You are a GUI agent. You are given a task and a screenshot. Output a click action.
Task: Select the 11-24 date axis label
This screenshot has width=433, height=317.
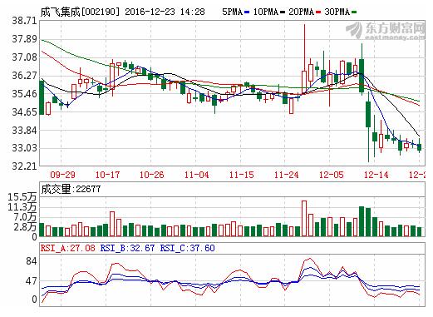coord(287,175)
